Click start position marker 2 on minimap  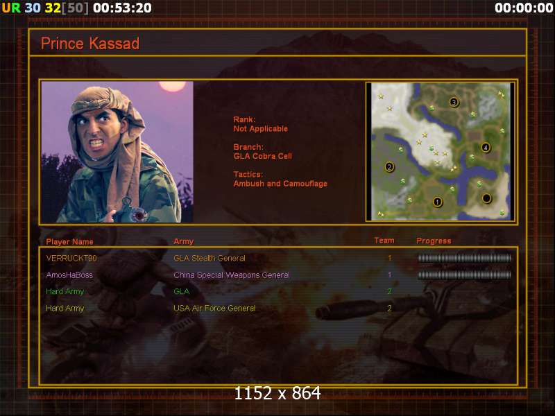(389, 166)
